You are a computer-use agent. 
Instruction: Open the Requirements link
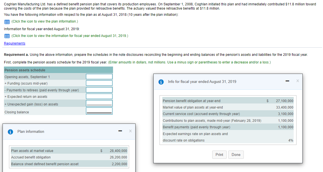tap(15, 43)
